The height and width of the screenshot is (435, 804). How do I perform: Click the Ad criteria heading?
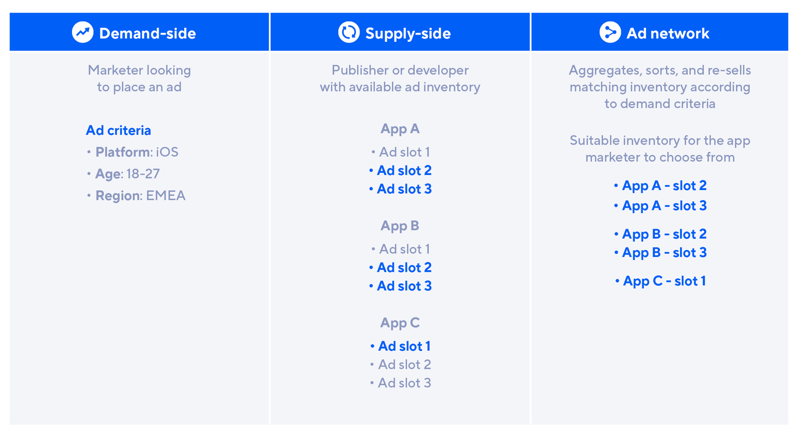click(118, 130)
